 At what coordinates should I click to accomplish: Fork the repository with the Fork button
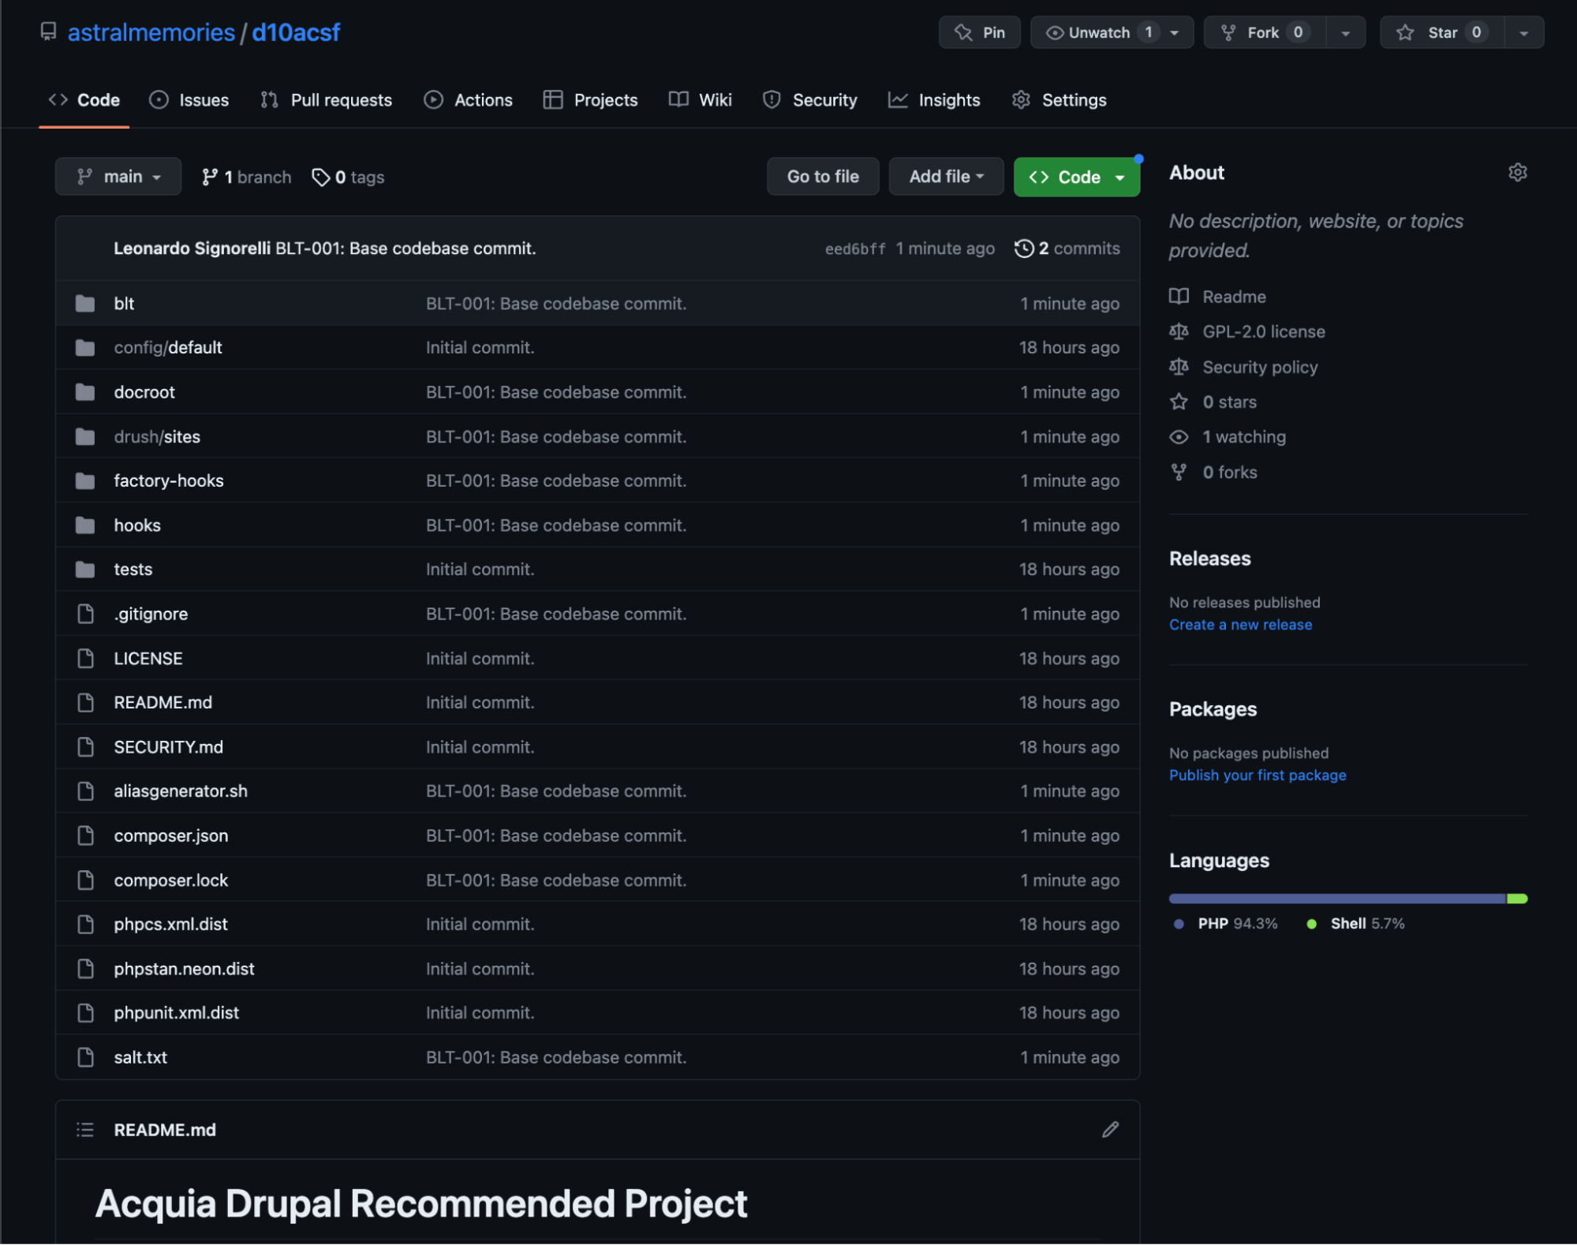[1264, 32]
